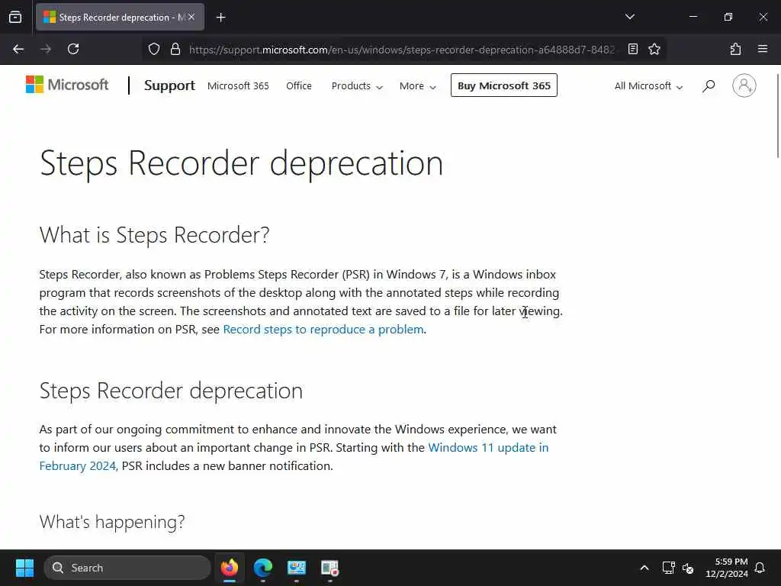Screen dimensions: 781x586
Task: Click Buy Microsoft 365 button
Action: 503,85
